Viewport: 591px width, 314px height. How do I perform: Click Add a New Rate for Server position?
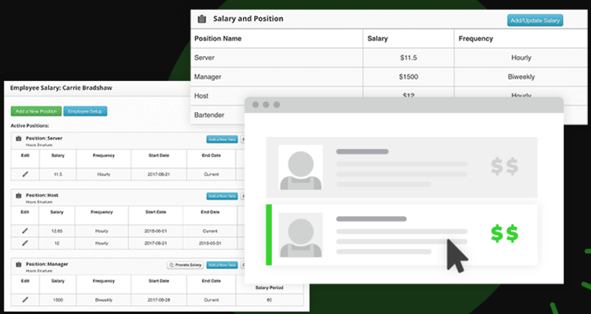pos(222,139)
